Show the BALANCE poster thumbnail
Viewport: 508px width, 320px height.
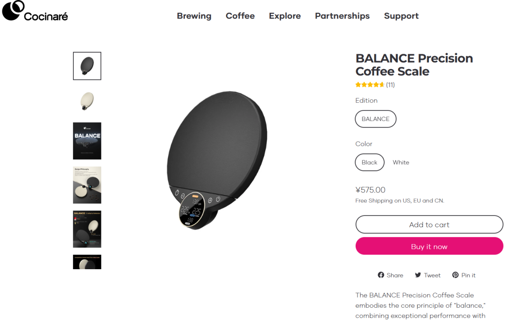[x=87, y=141]
